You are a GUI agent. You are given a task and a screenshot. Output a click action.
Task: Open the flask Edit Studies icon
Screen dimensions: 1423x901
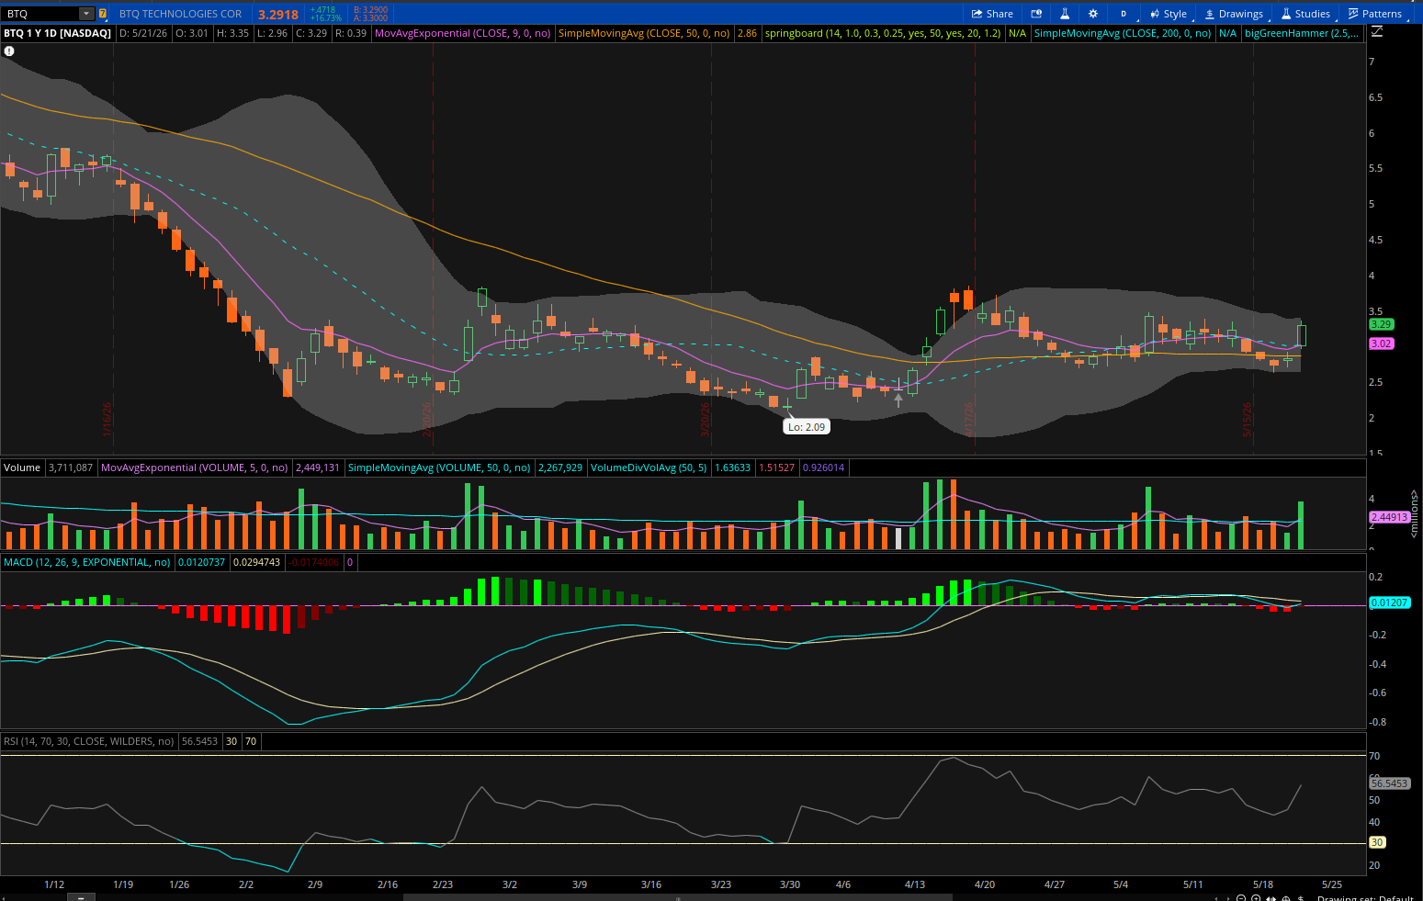pyautogui.click(x=1065, y=14)
